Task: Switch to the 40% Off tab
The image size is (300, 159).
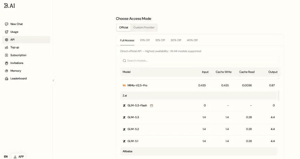Action: tap(192, 40)
